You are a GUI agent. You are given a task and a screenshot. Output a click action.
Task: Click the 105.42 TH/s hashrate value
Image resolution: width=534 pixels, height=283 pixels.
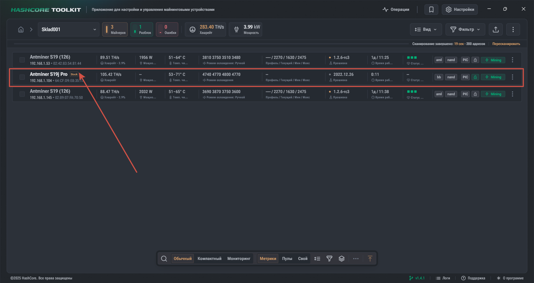(x=111, y=74)
